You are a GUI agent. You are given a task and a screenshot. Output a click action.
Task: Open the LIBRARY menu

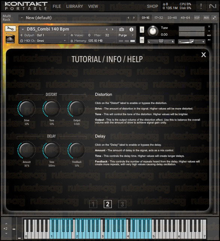[x=75, y=6]
